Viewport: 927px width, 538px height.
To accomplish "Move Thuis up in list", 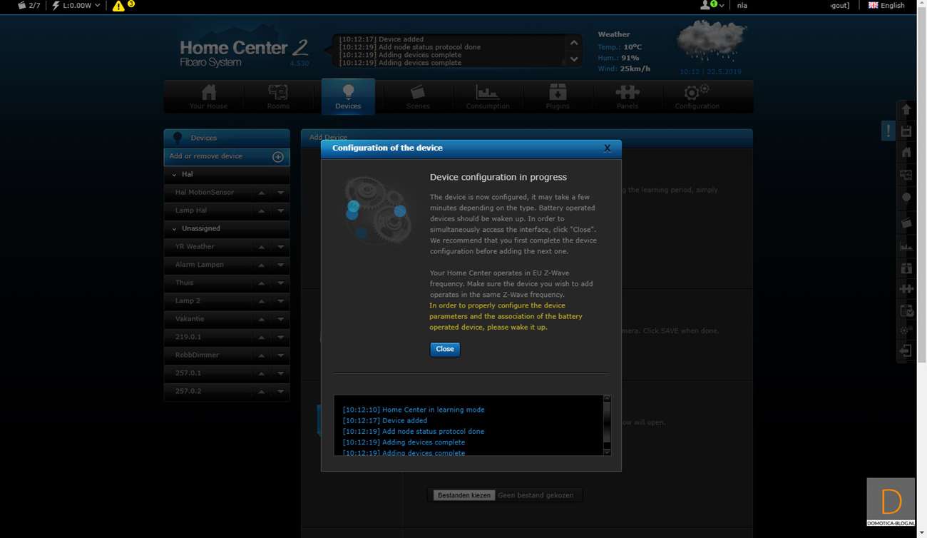I will 262,283.
